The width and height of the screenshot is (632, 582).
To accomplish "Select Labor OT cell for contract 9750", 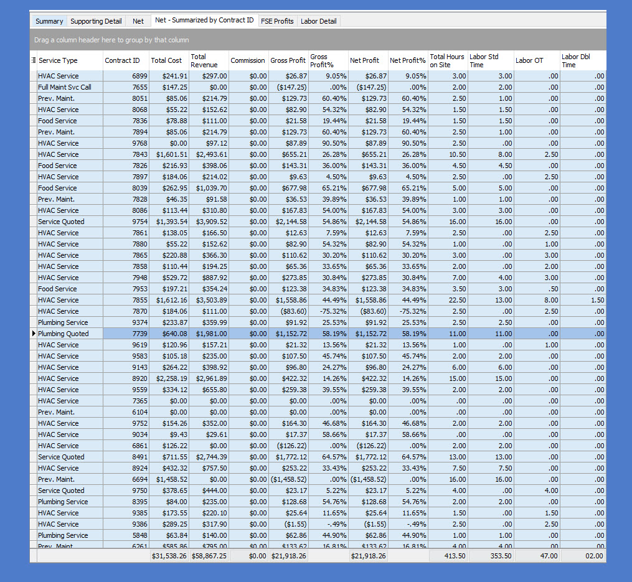I will pyautogui.click(x=537, y=490).
